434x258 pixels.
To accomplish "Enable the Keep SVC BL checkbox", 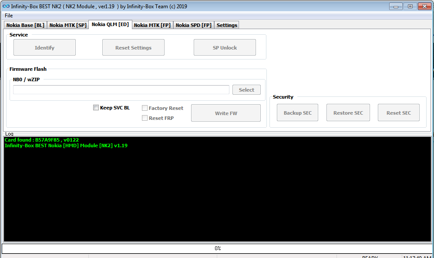I will point(96,107).
